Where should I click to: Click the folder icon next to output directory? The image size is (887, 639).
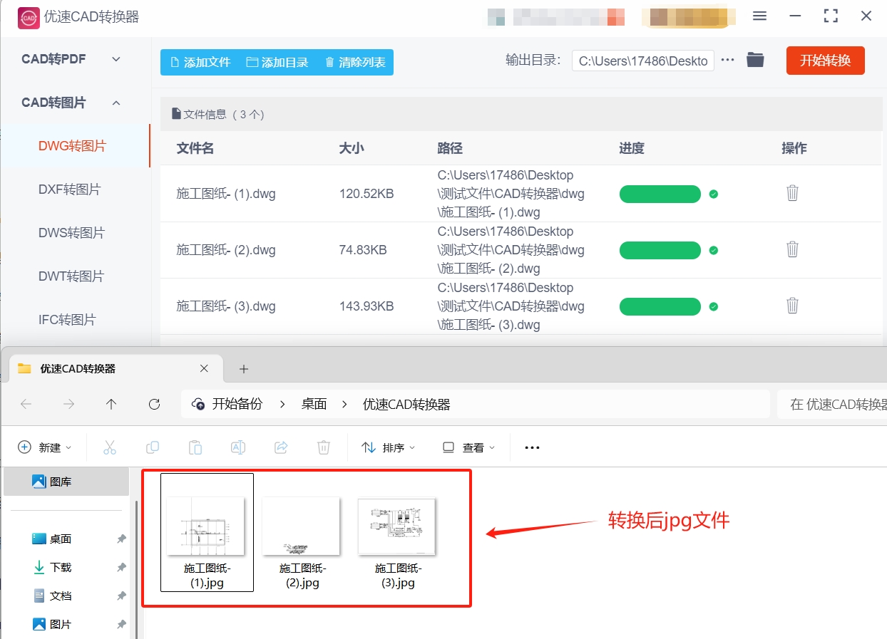(755, 61)
